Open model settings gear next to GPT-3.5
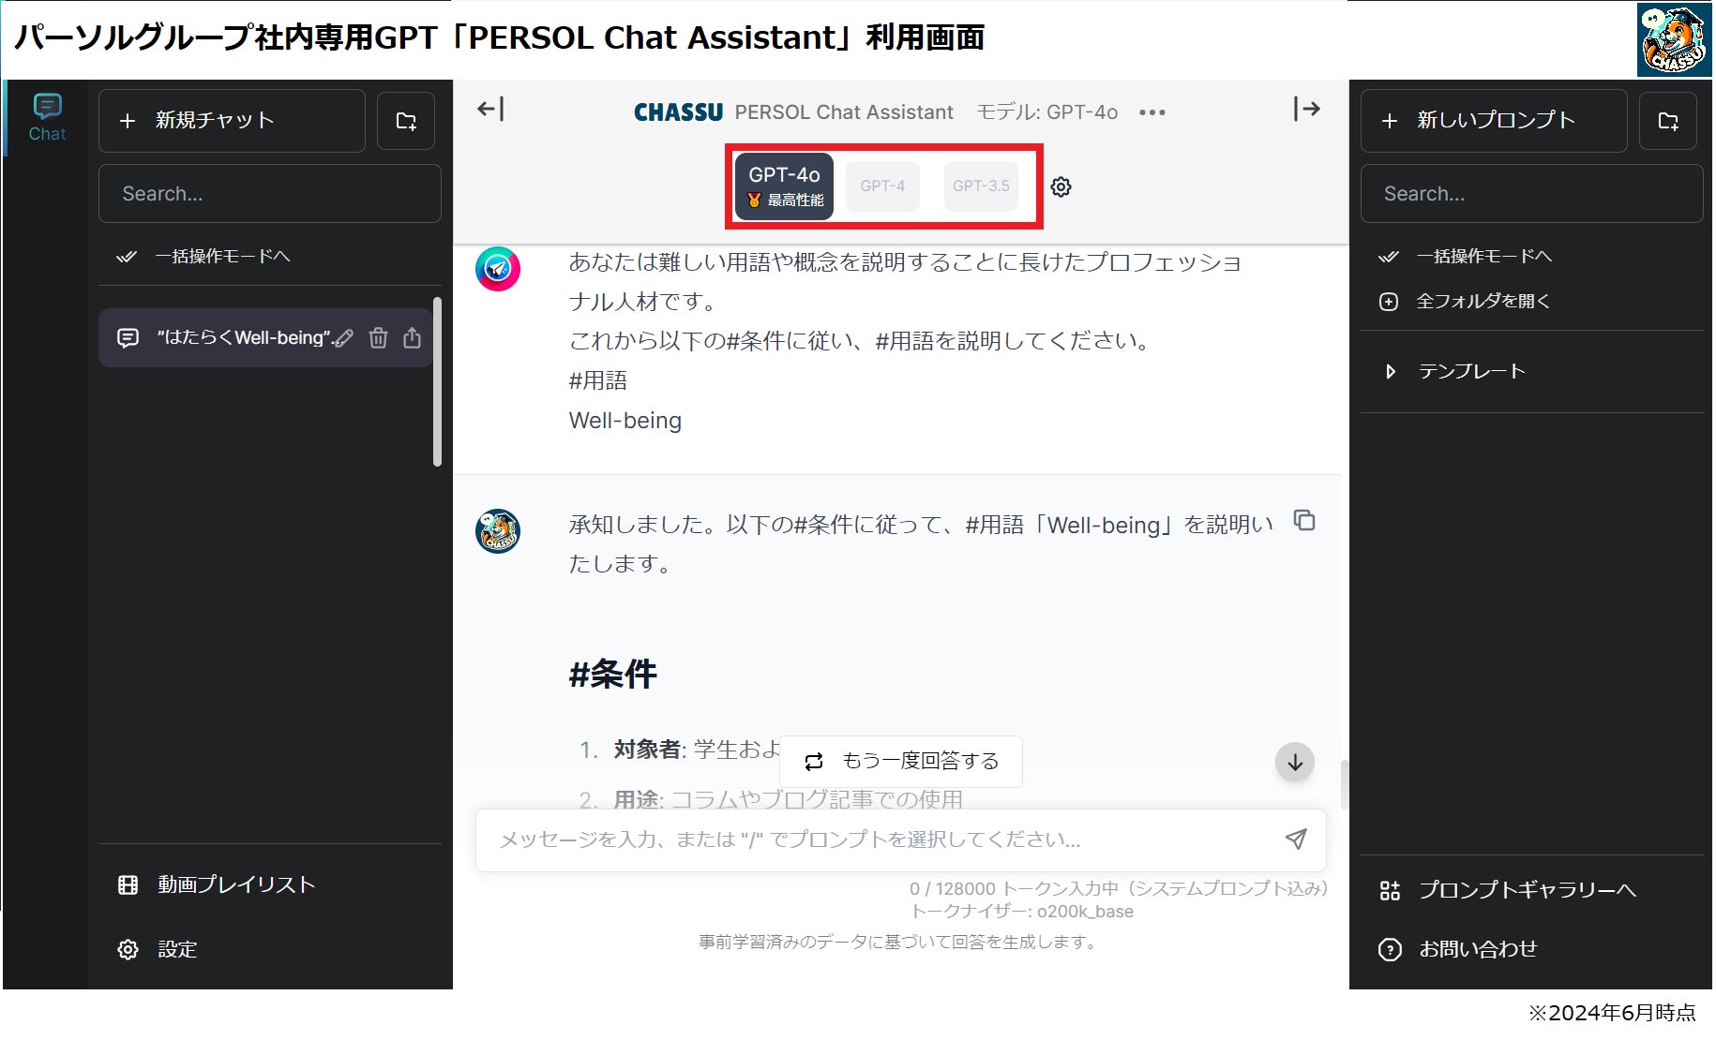1716x1040 pixels. click(1061, 187)
